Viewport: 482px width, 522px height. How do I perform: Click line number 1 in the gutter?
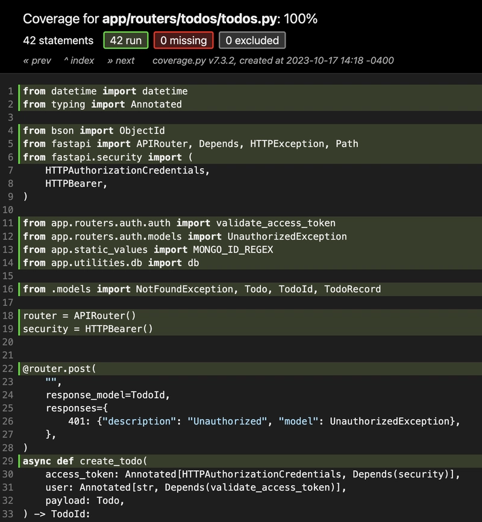10,92
